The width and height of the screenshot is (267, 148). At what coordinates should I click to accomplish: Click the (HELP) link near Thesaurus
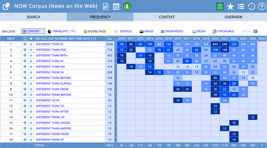pos(247,31)
